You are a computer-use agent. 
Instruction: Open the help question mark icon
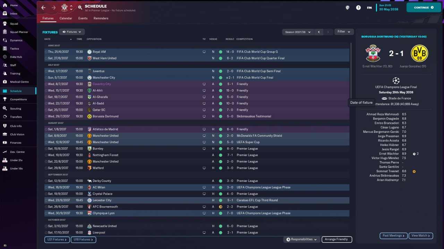(x=358, y=8)
